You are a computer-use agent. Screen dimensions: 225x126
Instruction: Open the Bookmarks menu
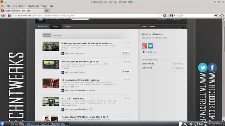tap(34, 6)
